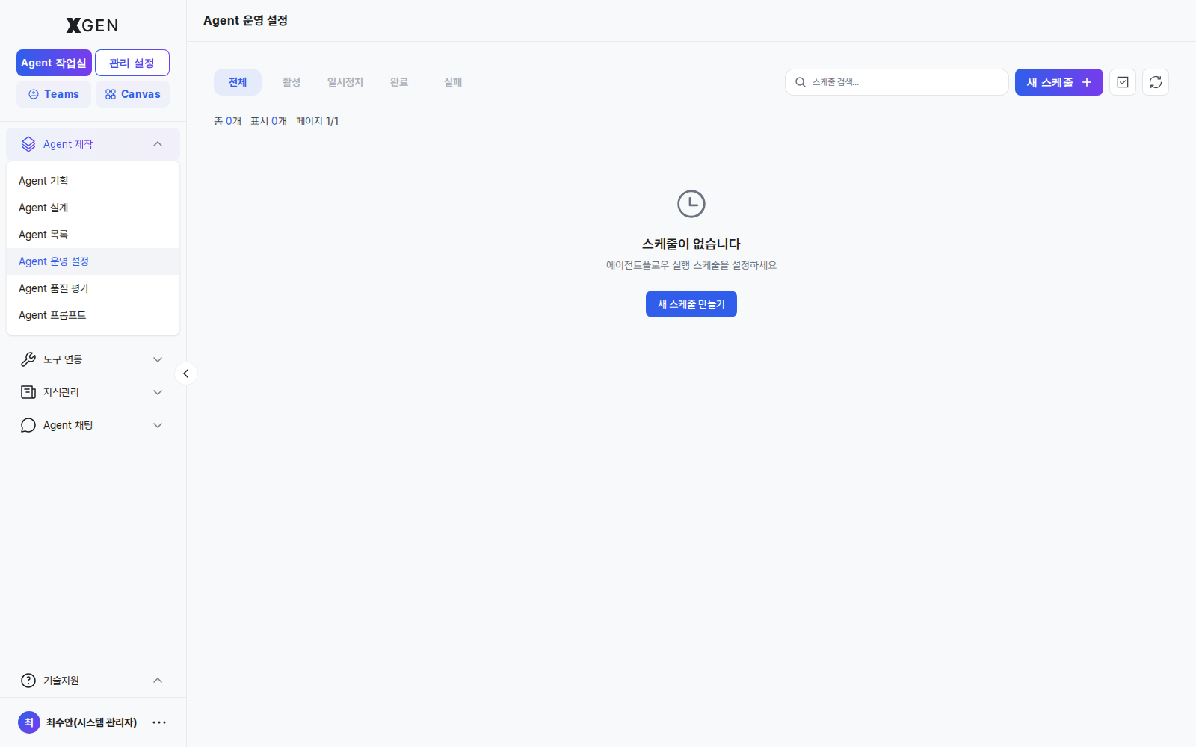Collapse the sidebar with the arrow button
1196x747 pixels.
[186, 373]
